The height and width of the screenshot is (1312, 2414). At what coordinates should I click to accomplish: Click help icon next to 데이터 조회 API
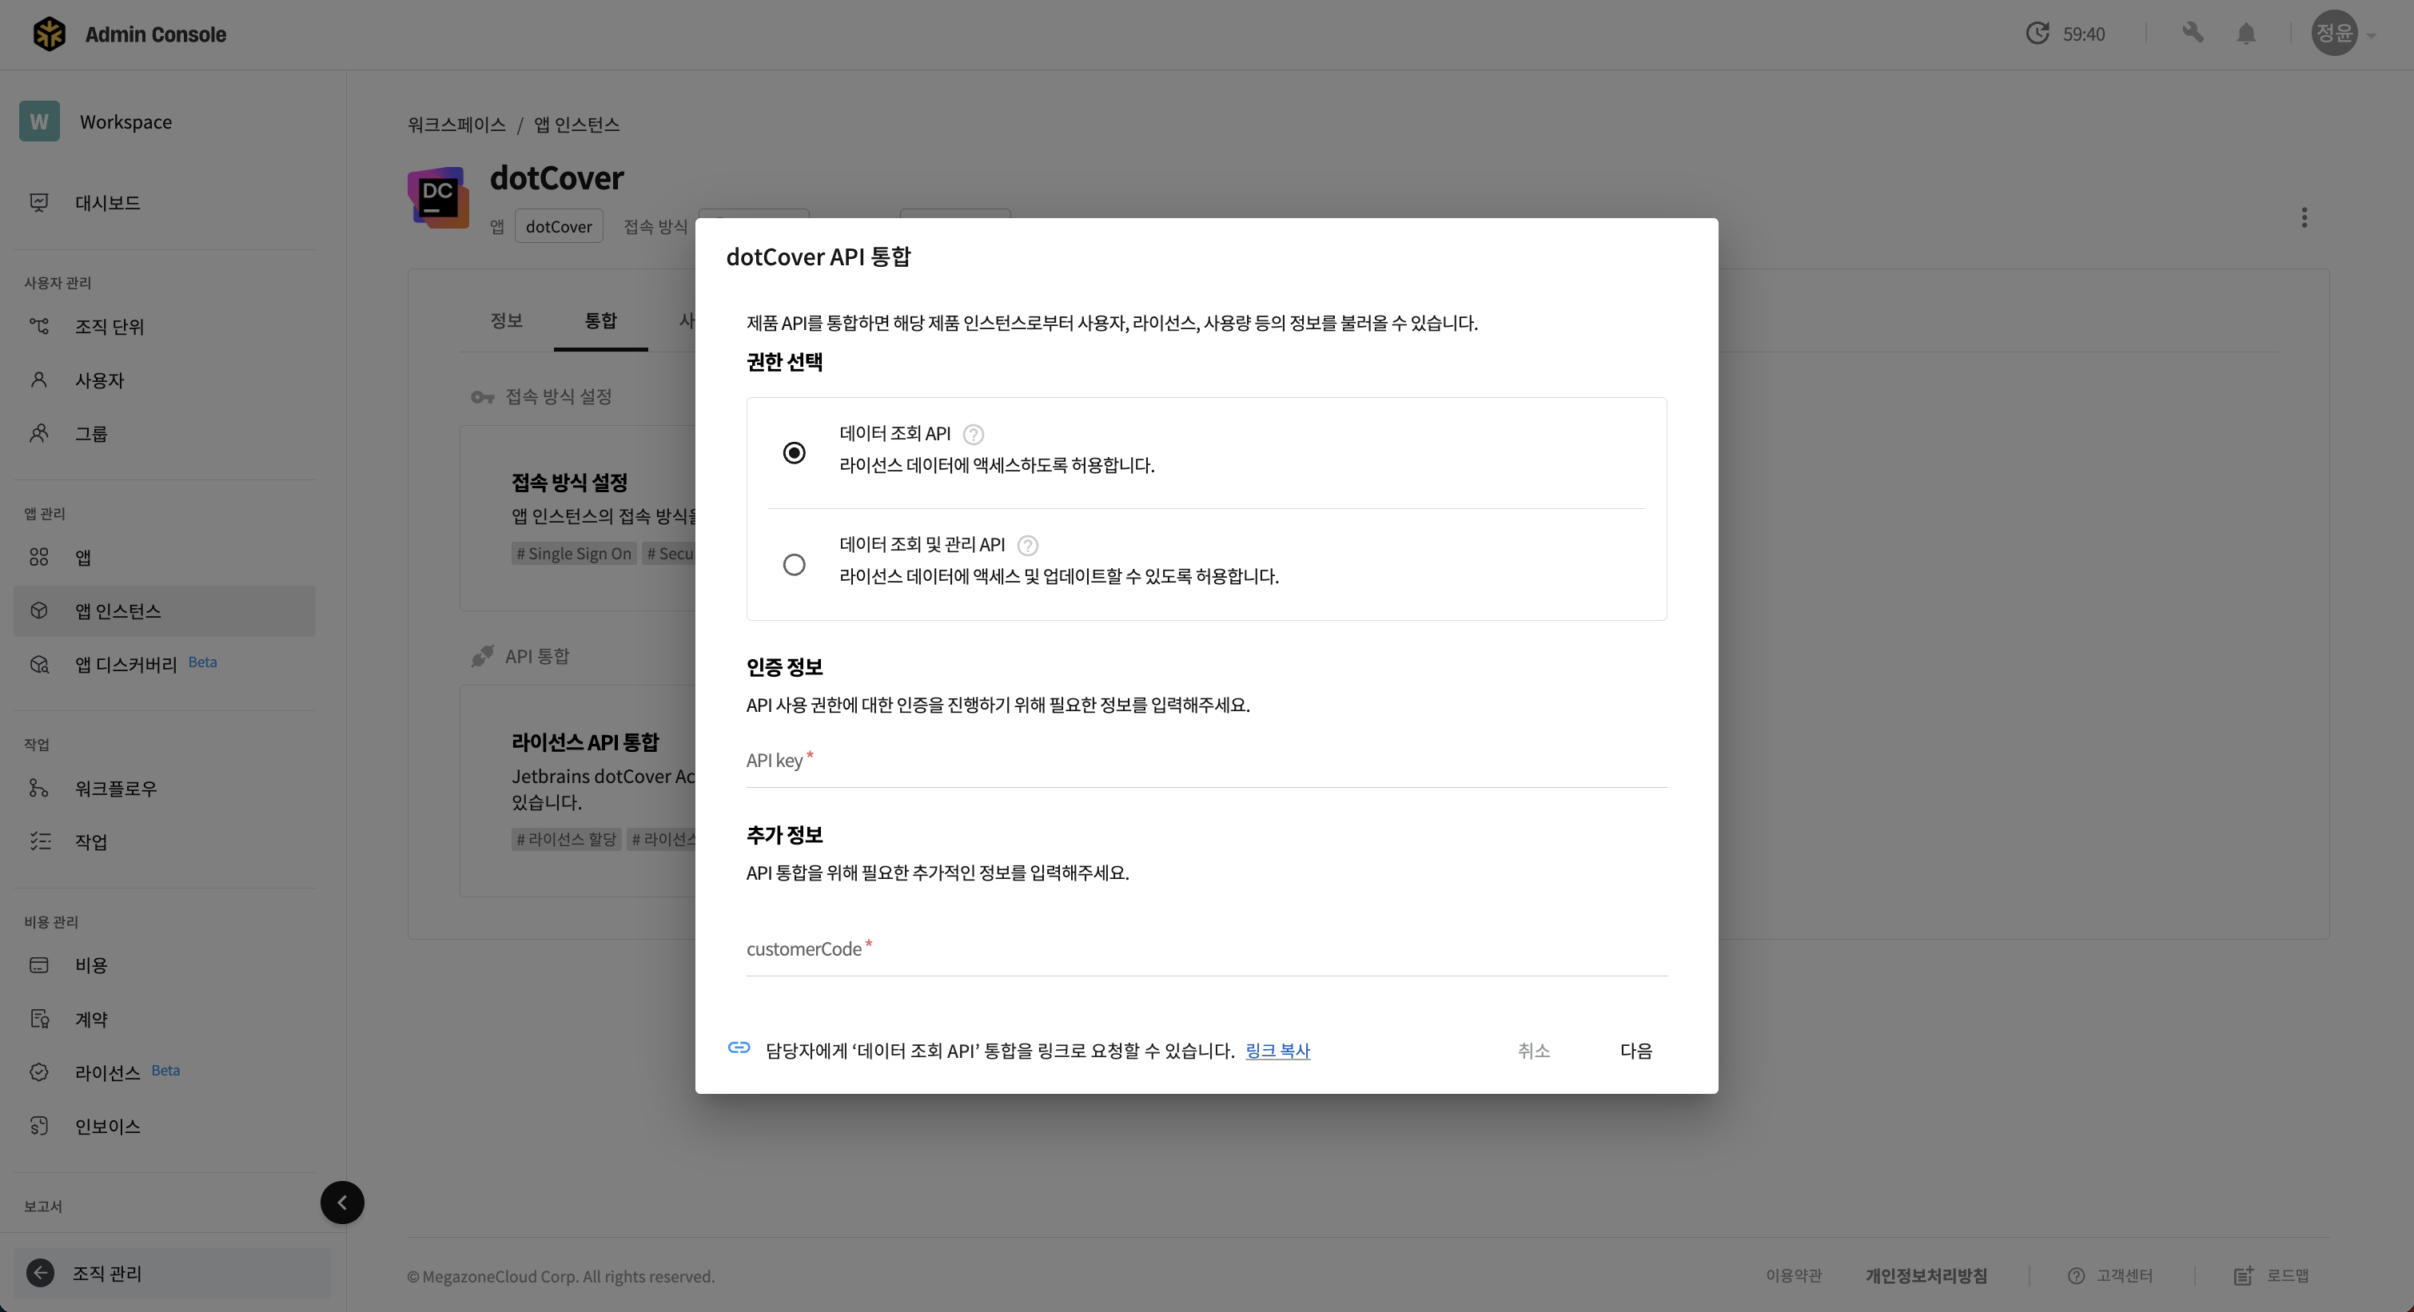tap(974, 434)
